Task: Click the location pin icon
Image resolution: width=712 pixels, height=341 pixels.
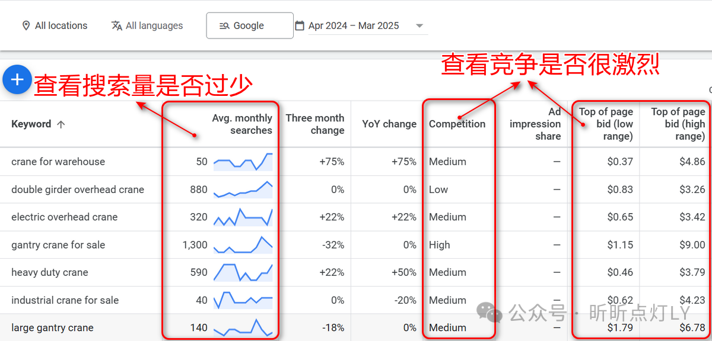Action: [x=26, y=25]
